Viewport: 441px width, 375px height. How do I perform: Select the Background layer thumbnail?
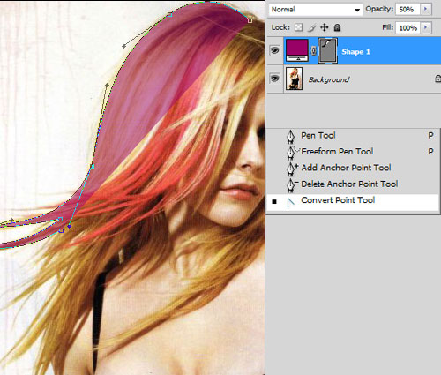point(294,79)
